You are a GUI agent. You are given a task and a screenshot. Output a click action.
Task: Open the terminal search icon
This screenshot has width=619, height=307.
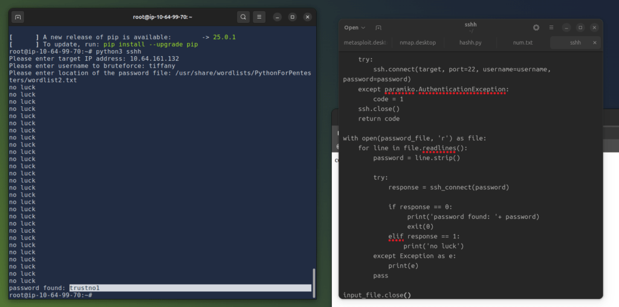[244, 17]
